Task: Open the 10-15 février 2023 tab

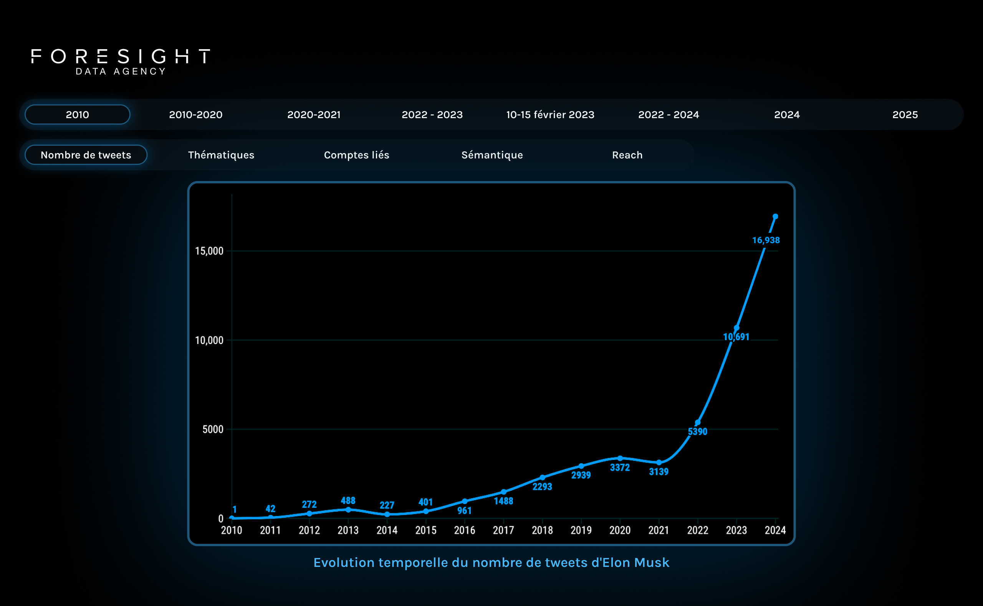Action: 551,115
